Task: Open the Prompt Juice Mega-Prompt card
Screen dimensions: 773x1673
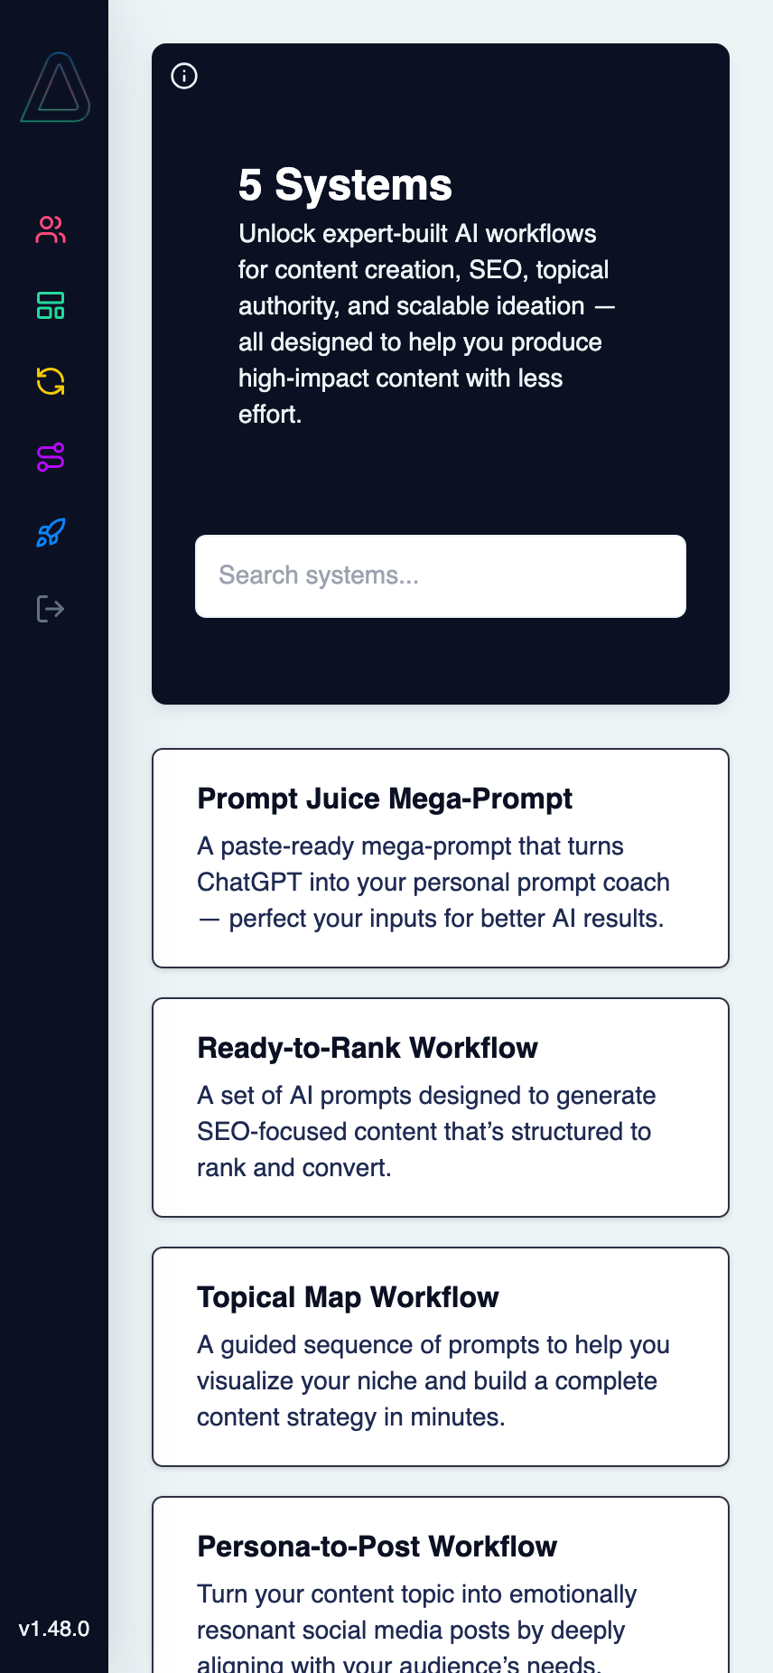Action: click(440, 857)
